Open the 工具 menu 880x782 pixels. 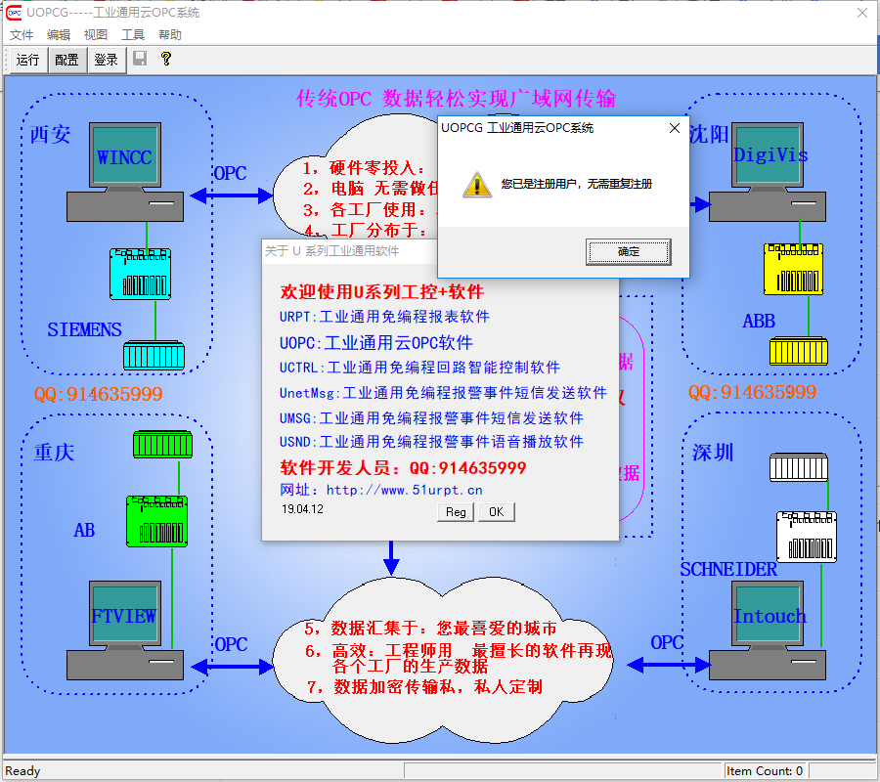tap(133, 34)
